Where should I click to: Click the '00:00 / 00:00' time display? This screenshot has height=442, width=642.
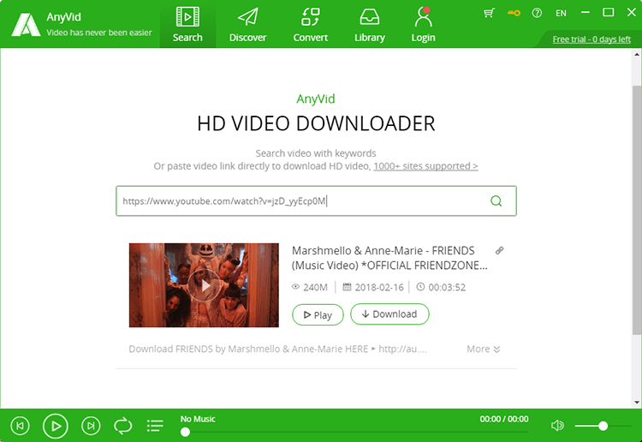504,419
